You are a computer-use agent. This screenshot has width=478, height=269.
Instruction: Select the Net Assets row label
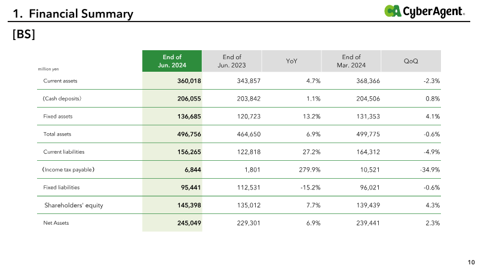(x=56, y=223)
